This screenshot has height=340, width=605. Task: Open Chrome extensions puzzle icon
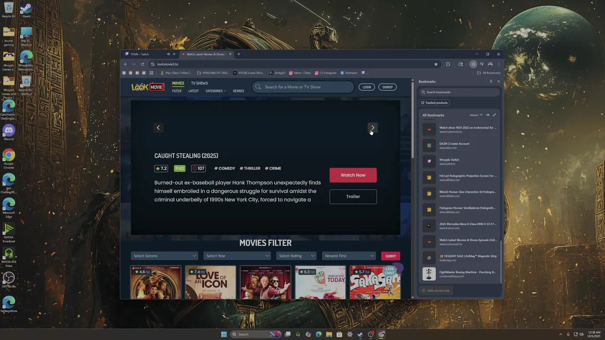(448, 64)
